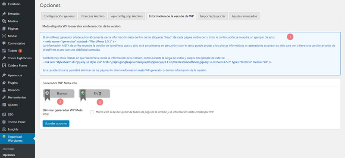The image size is (345, 158).
Task: Click the Marca esto si deseas quitar description
Action: point(155,112)
